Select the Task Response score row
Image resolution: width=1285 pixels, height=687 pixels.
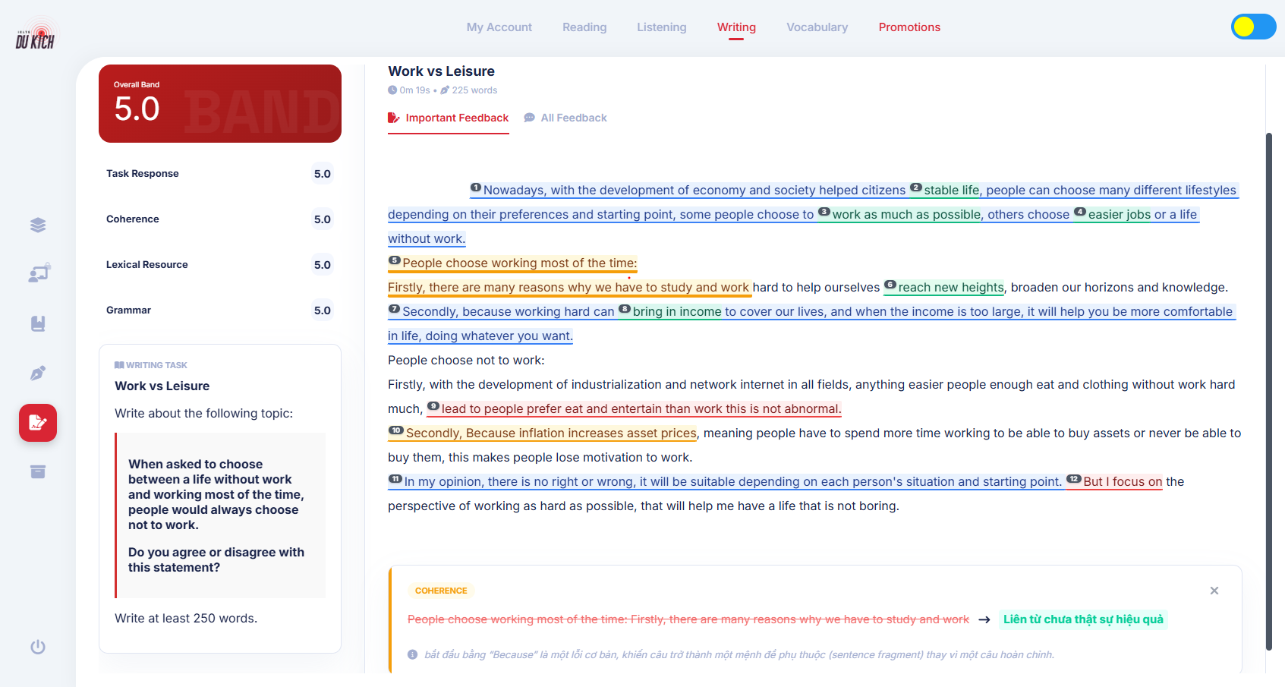click(220, 174)
